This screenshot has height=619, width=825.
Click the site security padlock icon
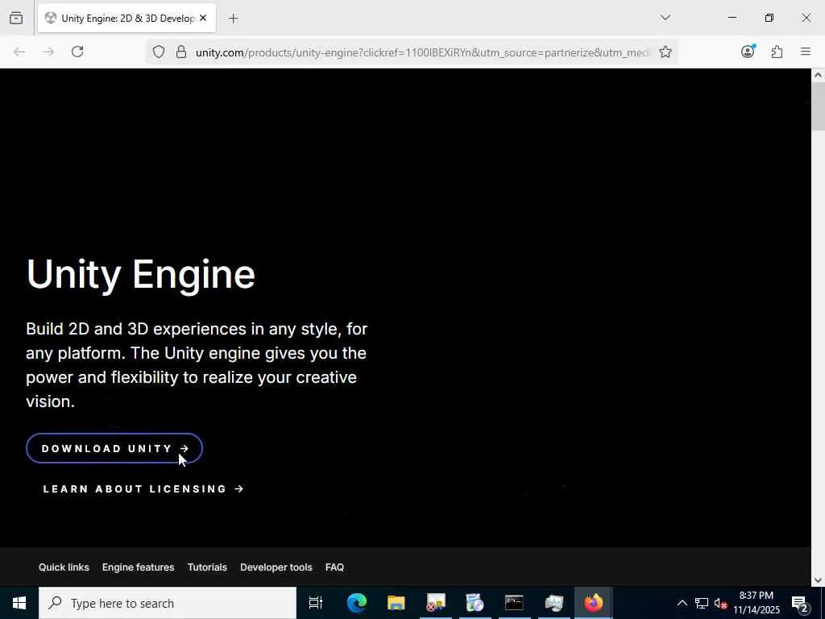(181, 52)
